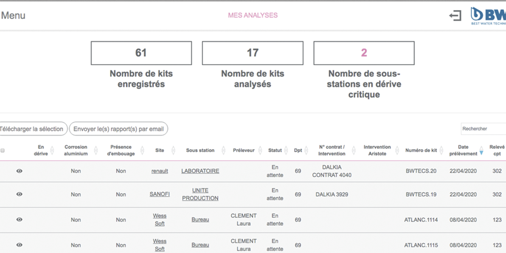The image size is (506, 253).
Task: Click the Rechercher search field
Action: pyautogui.click(x=483, y=129)
